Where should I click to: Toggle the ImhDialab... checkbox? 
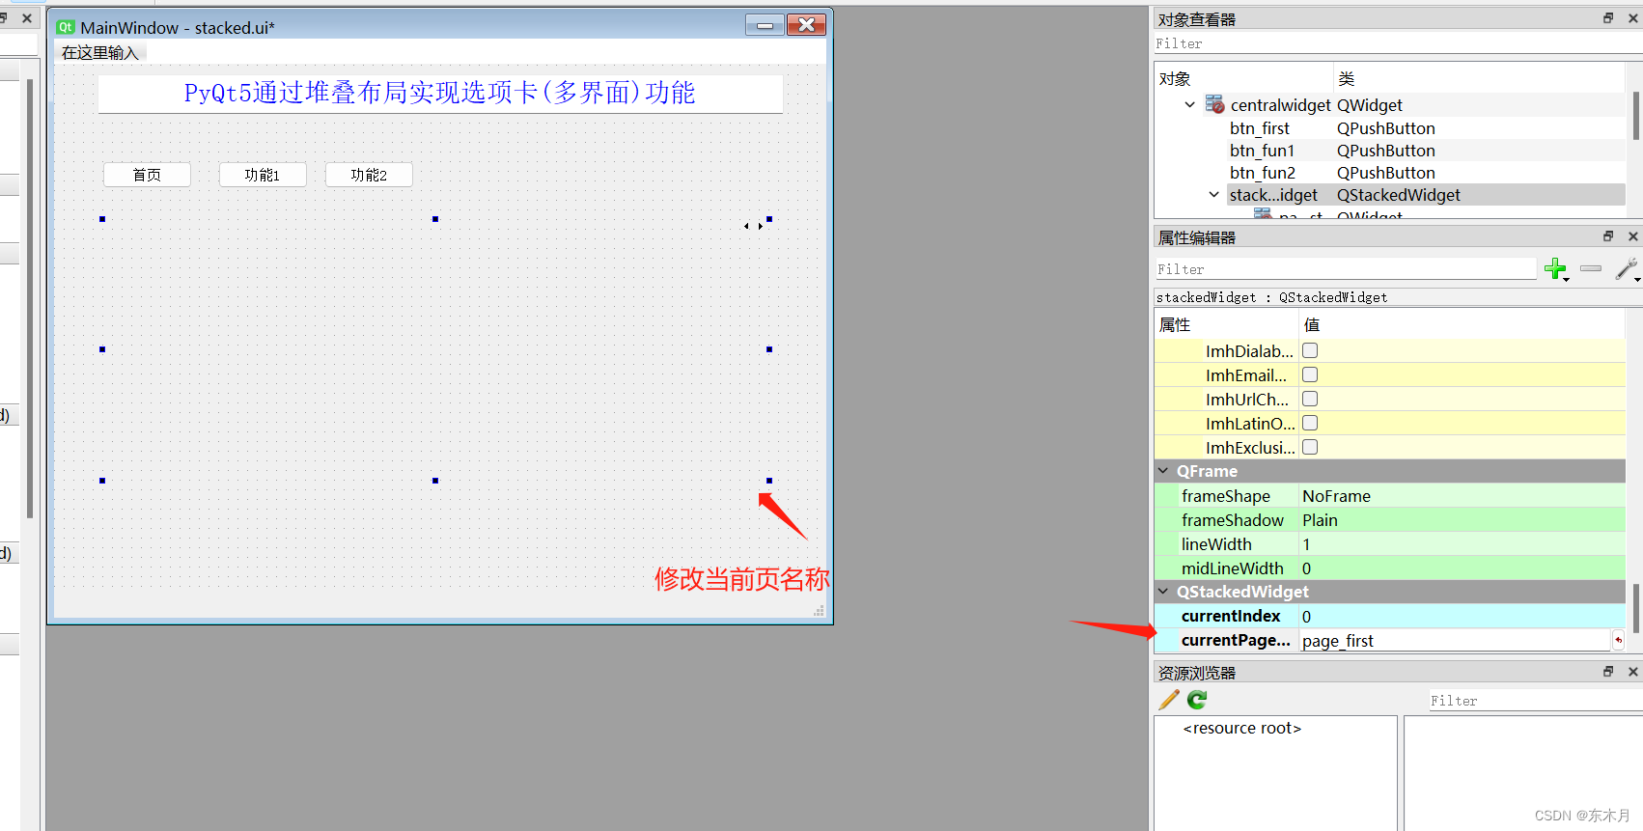pos(1310,350)
